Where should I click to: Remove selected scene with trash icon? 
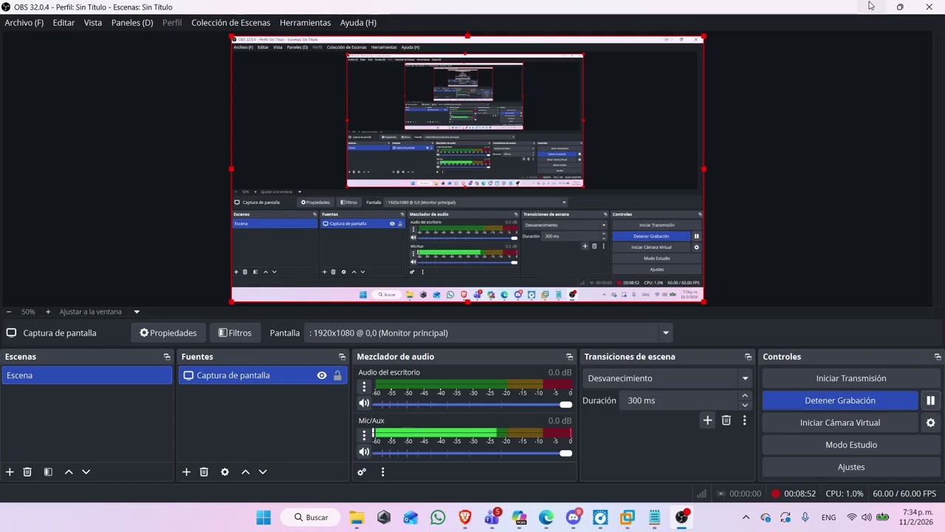click(x=27, y=472)
